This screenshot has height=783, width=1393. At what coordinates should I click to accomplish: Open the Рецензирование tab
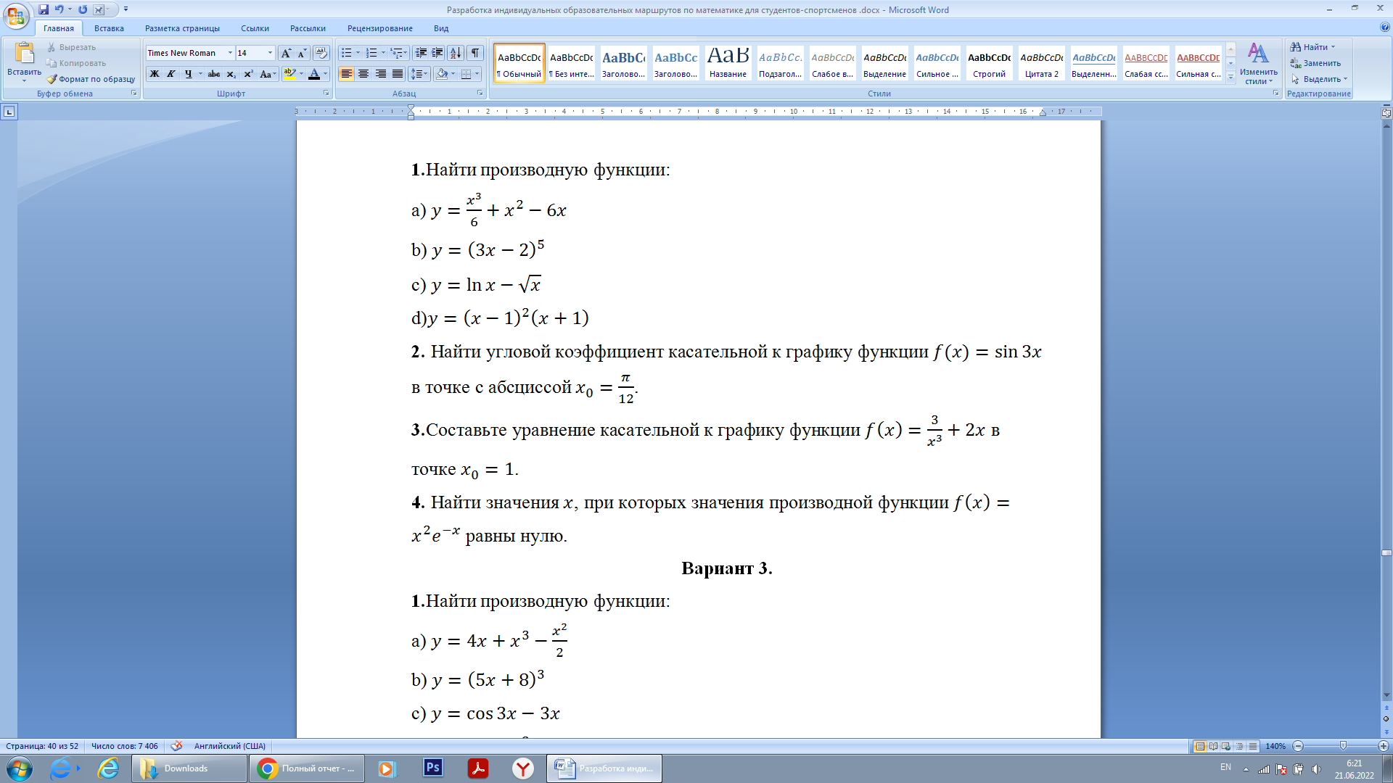(x=379, y=28)
